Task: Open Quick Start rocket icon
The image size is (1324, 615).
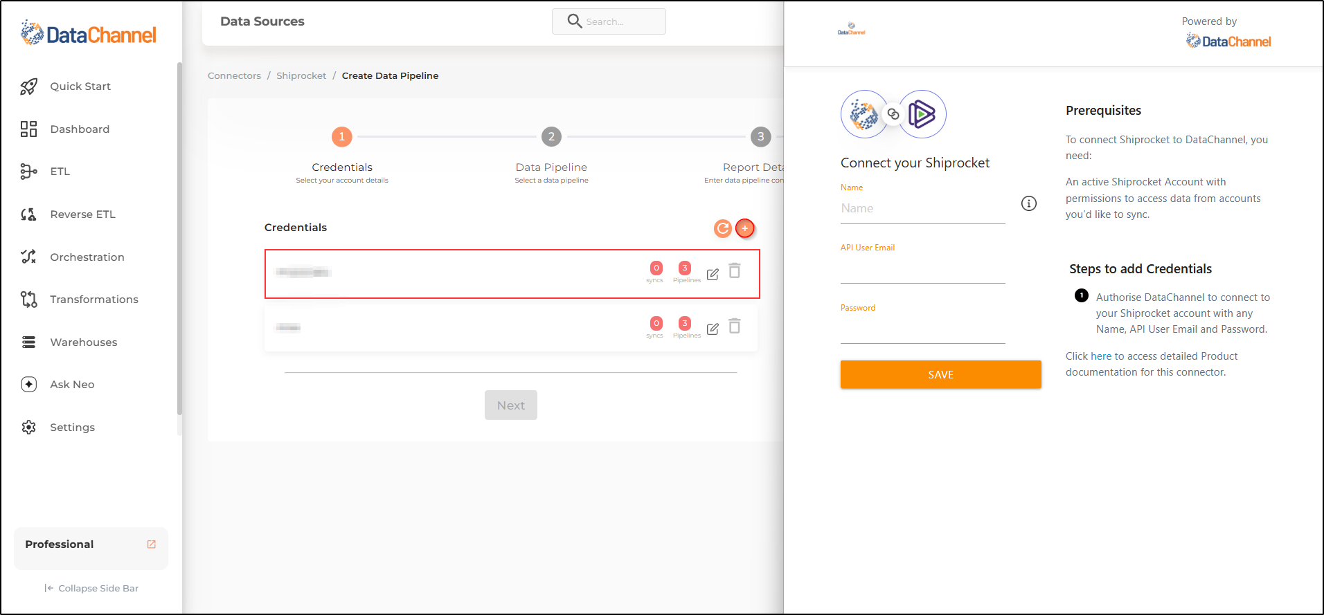Action: click(x=28, y=86)
